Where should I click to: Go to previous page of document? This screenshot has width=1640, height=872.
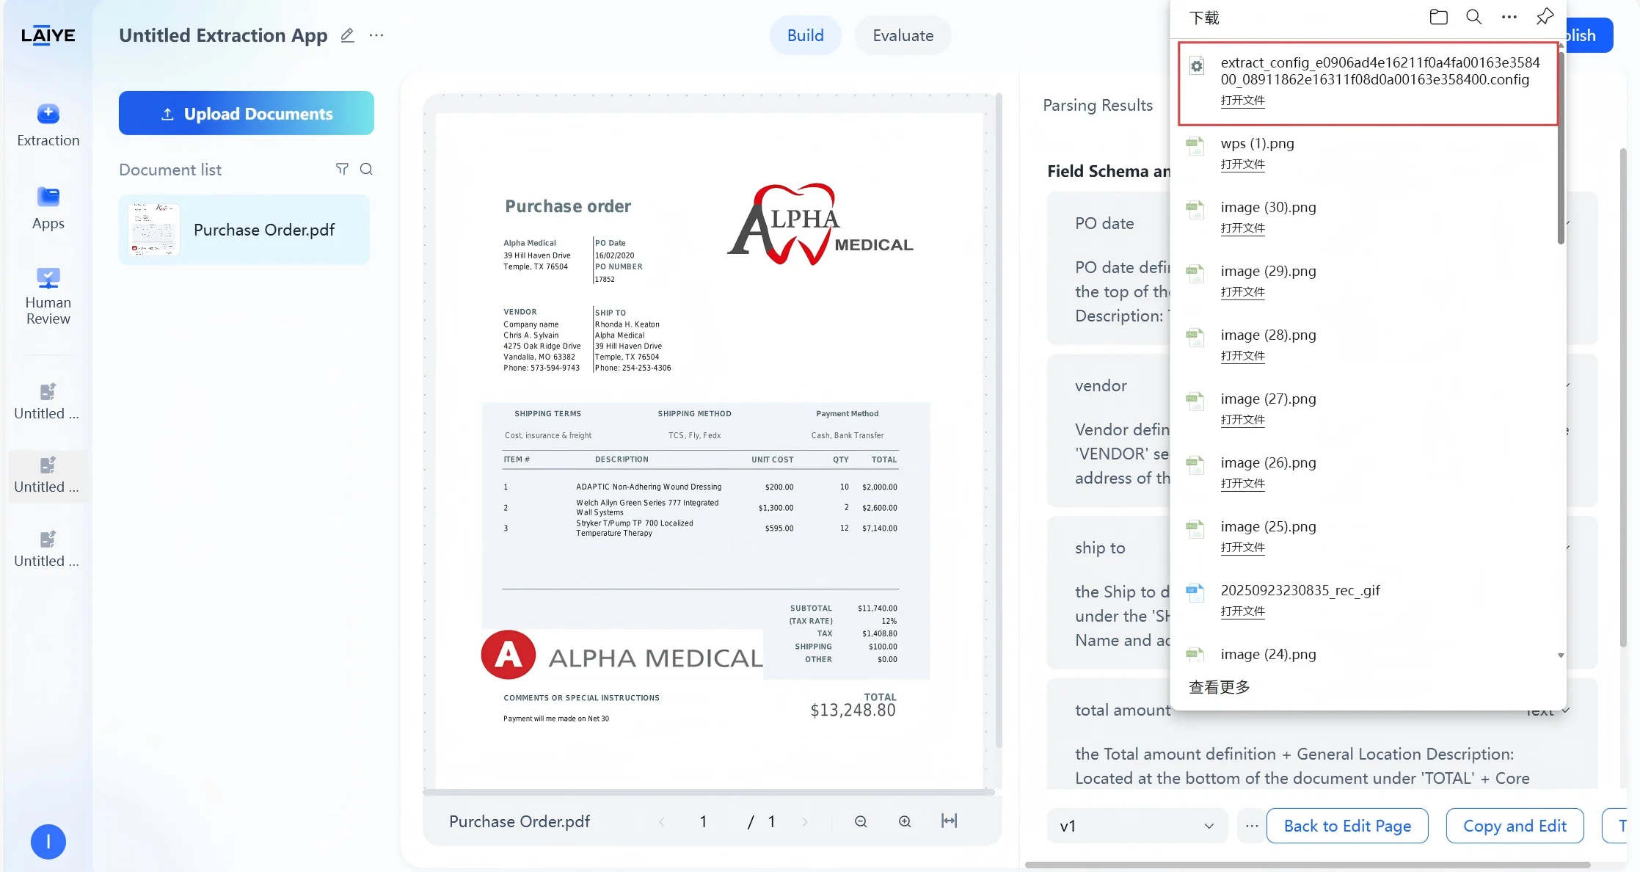click(x=662, y=821)
